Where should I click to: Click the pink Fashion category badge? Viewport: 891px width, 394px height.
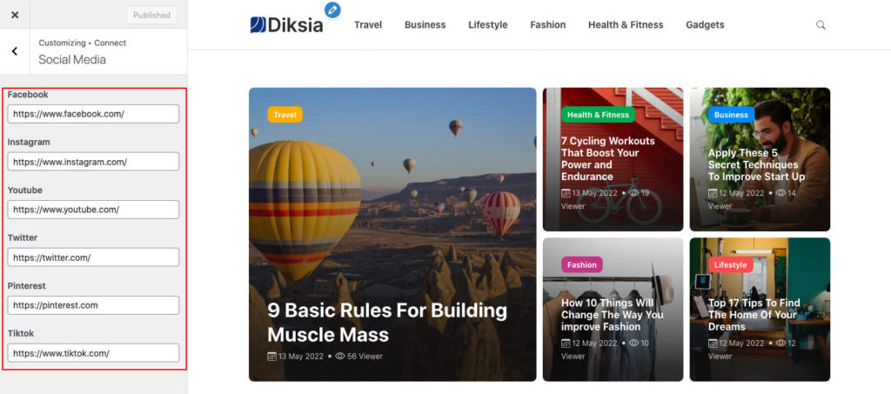point(582,264)
